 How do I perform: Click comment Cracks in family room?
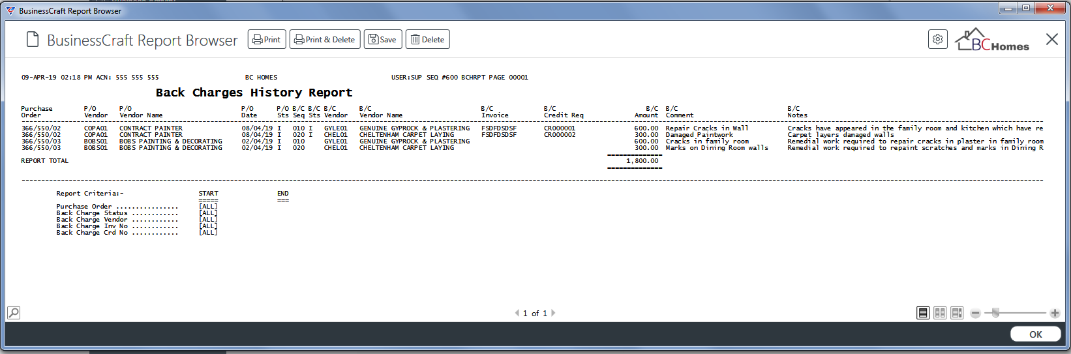[707, 141]
